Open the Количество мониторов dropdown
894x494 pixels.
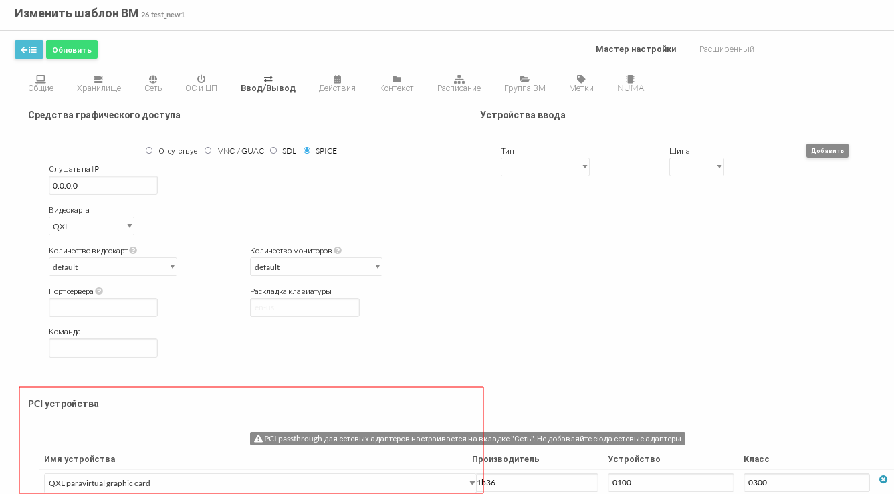(316, 267)
